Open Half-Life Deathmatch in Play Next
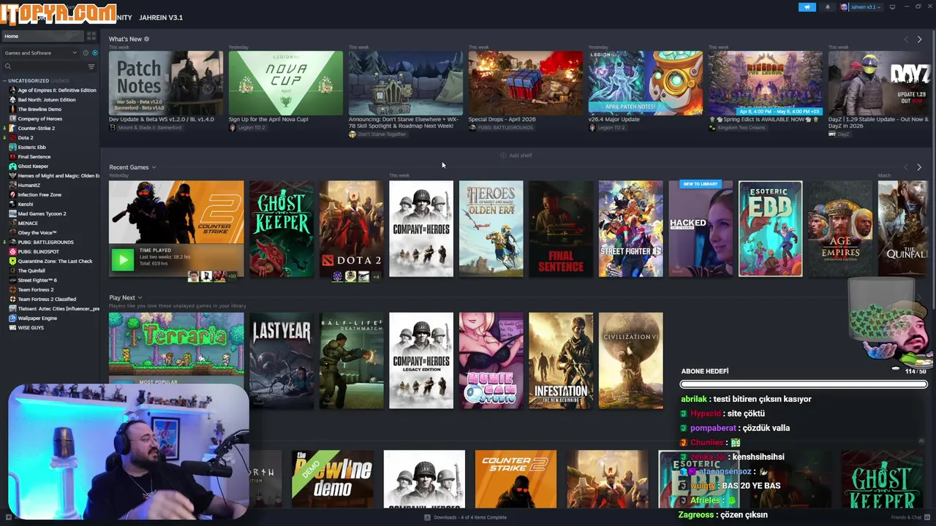 351,360
